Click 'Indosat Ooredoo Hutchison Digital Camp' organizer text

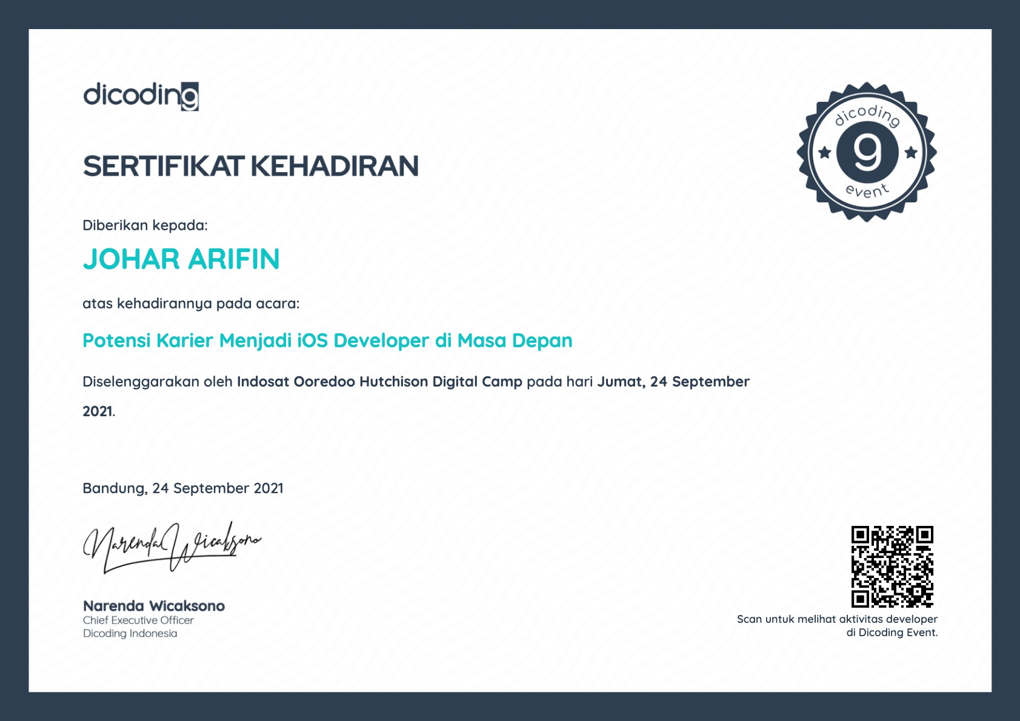click(x=379, y=382)
